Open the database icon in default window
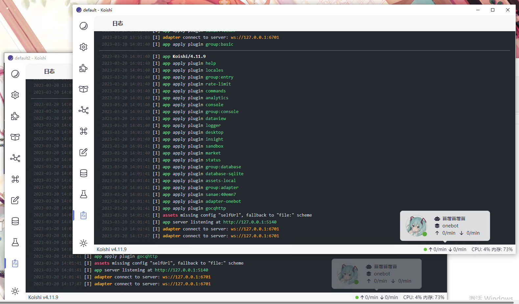 tap(83, 173)
